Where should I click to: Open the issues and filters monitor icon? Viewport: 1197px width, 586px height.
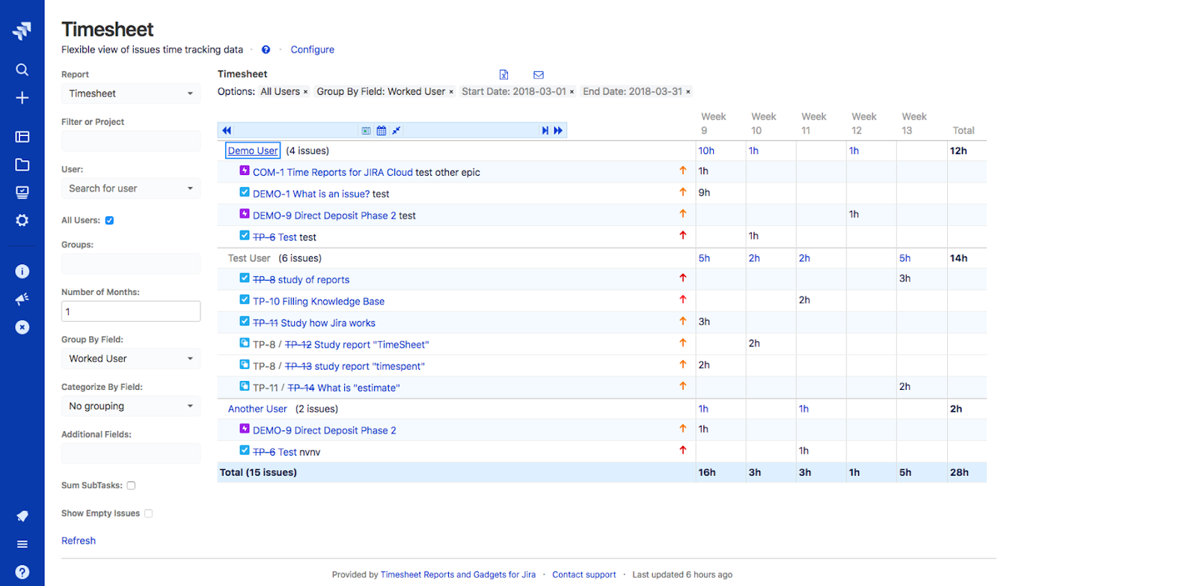22,192
